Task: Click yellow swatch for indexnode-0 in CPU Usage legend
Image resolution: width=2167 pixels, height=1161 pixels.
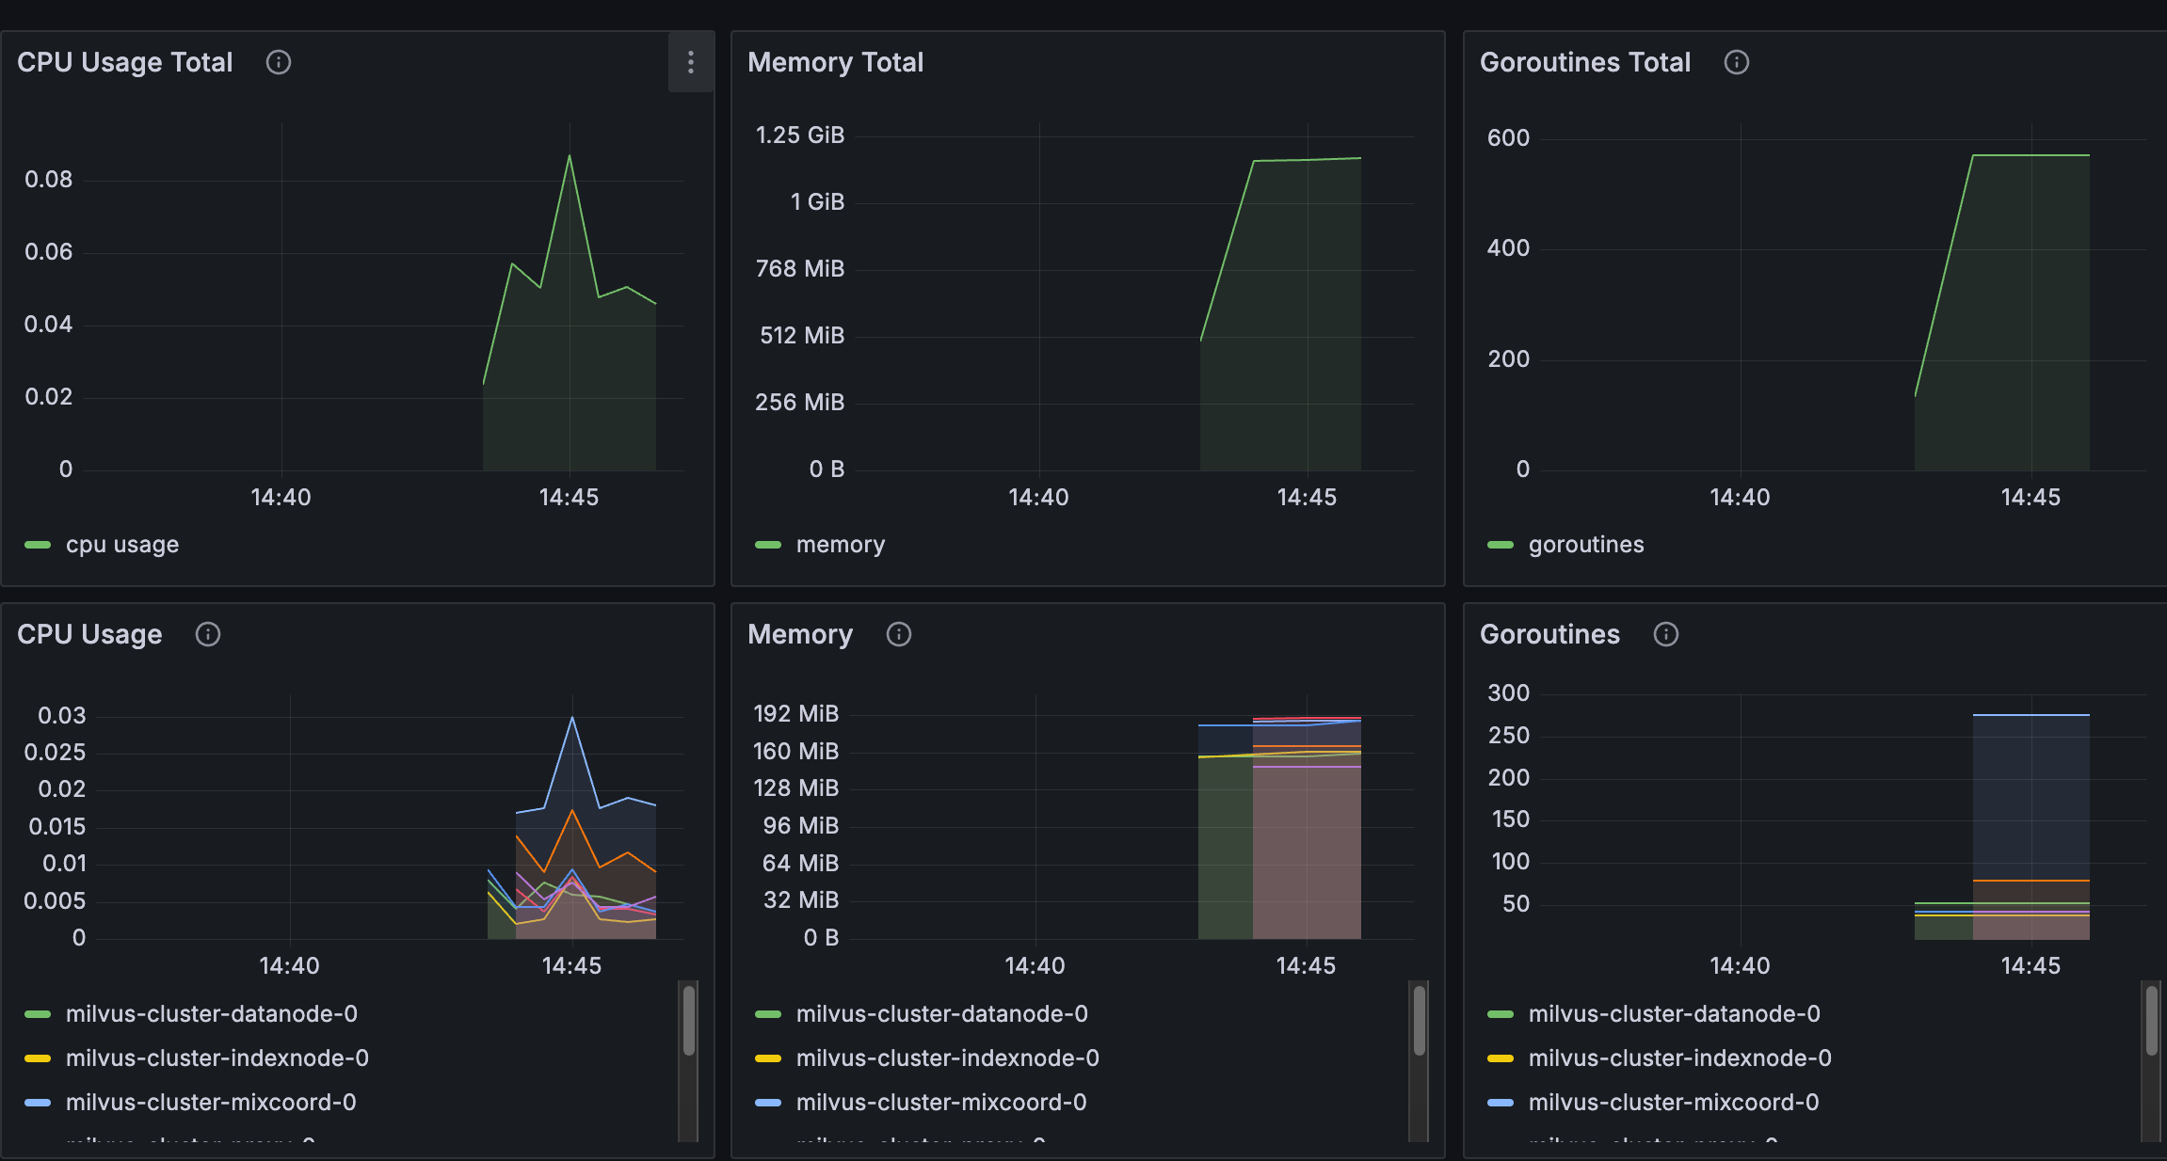Action: [x=38, y=1058]
